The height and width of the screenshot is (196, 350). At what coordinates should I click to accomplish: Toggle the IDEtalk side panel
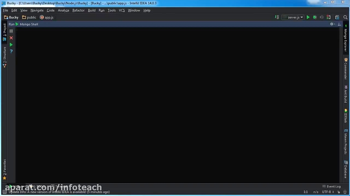click(346, 116)
